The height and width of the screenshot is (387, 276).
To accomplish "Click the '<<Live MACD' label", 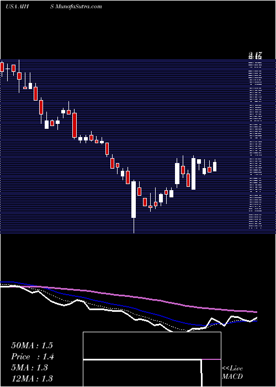I will pyautogui.click(x=232, y=373).
